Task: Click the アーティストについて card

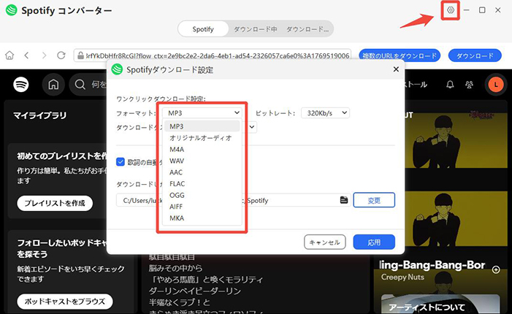Action: 440,305
